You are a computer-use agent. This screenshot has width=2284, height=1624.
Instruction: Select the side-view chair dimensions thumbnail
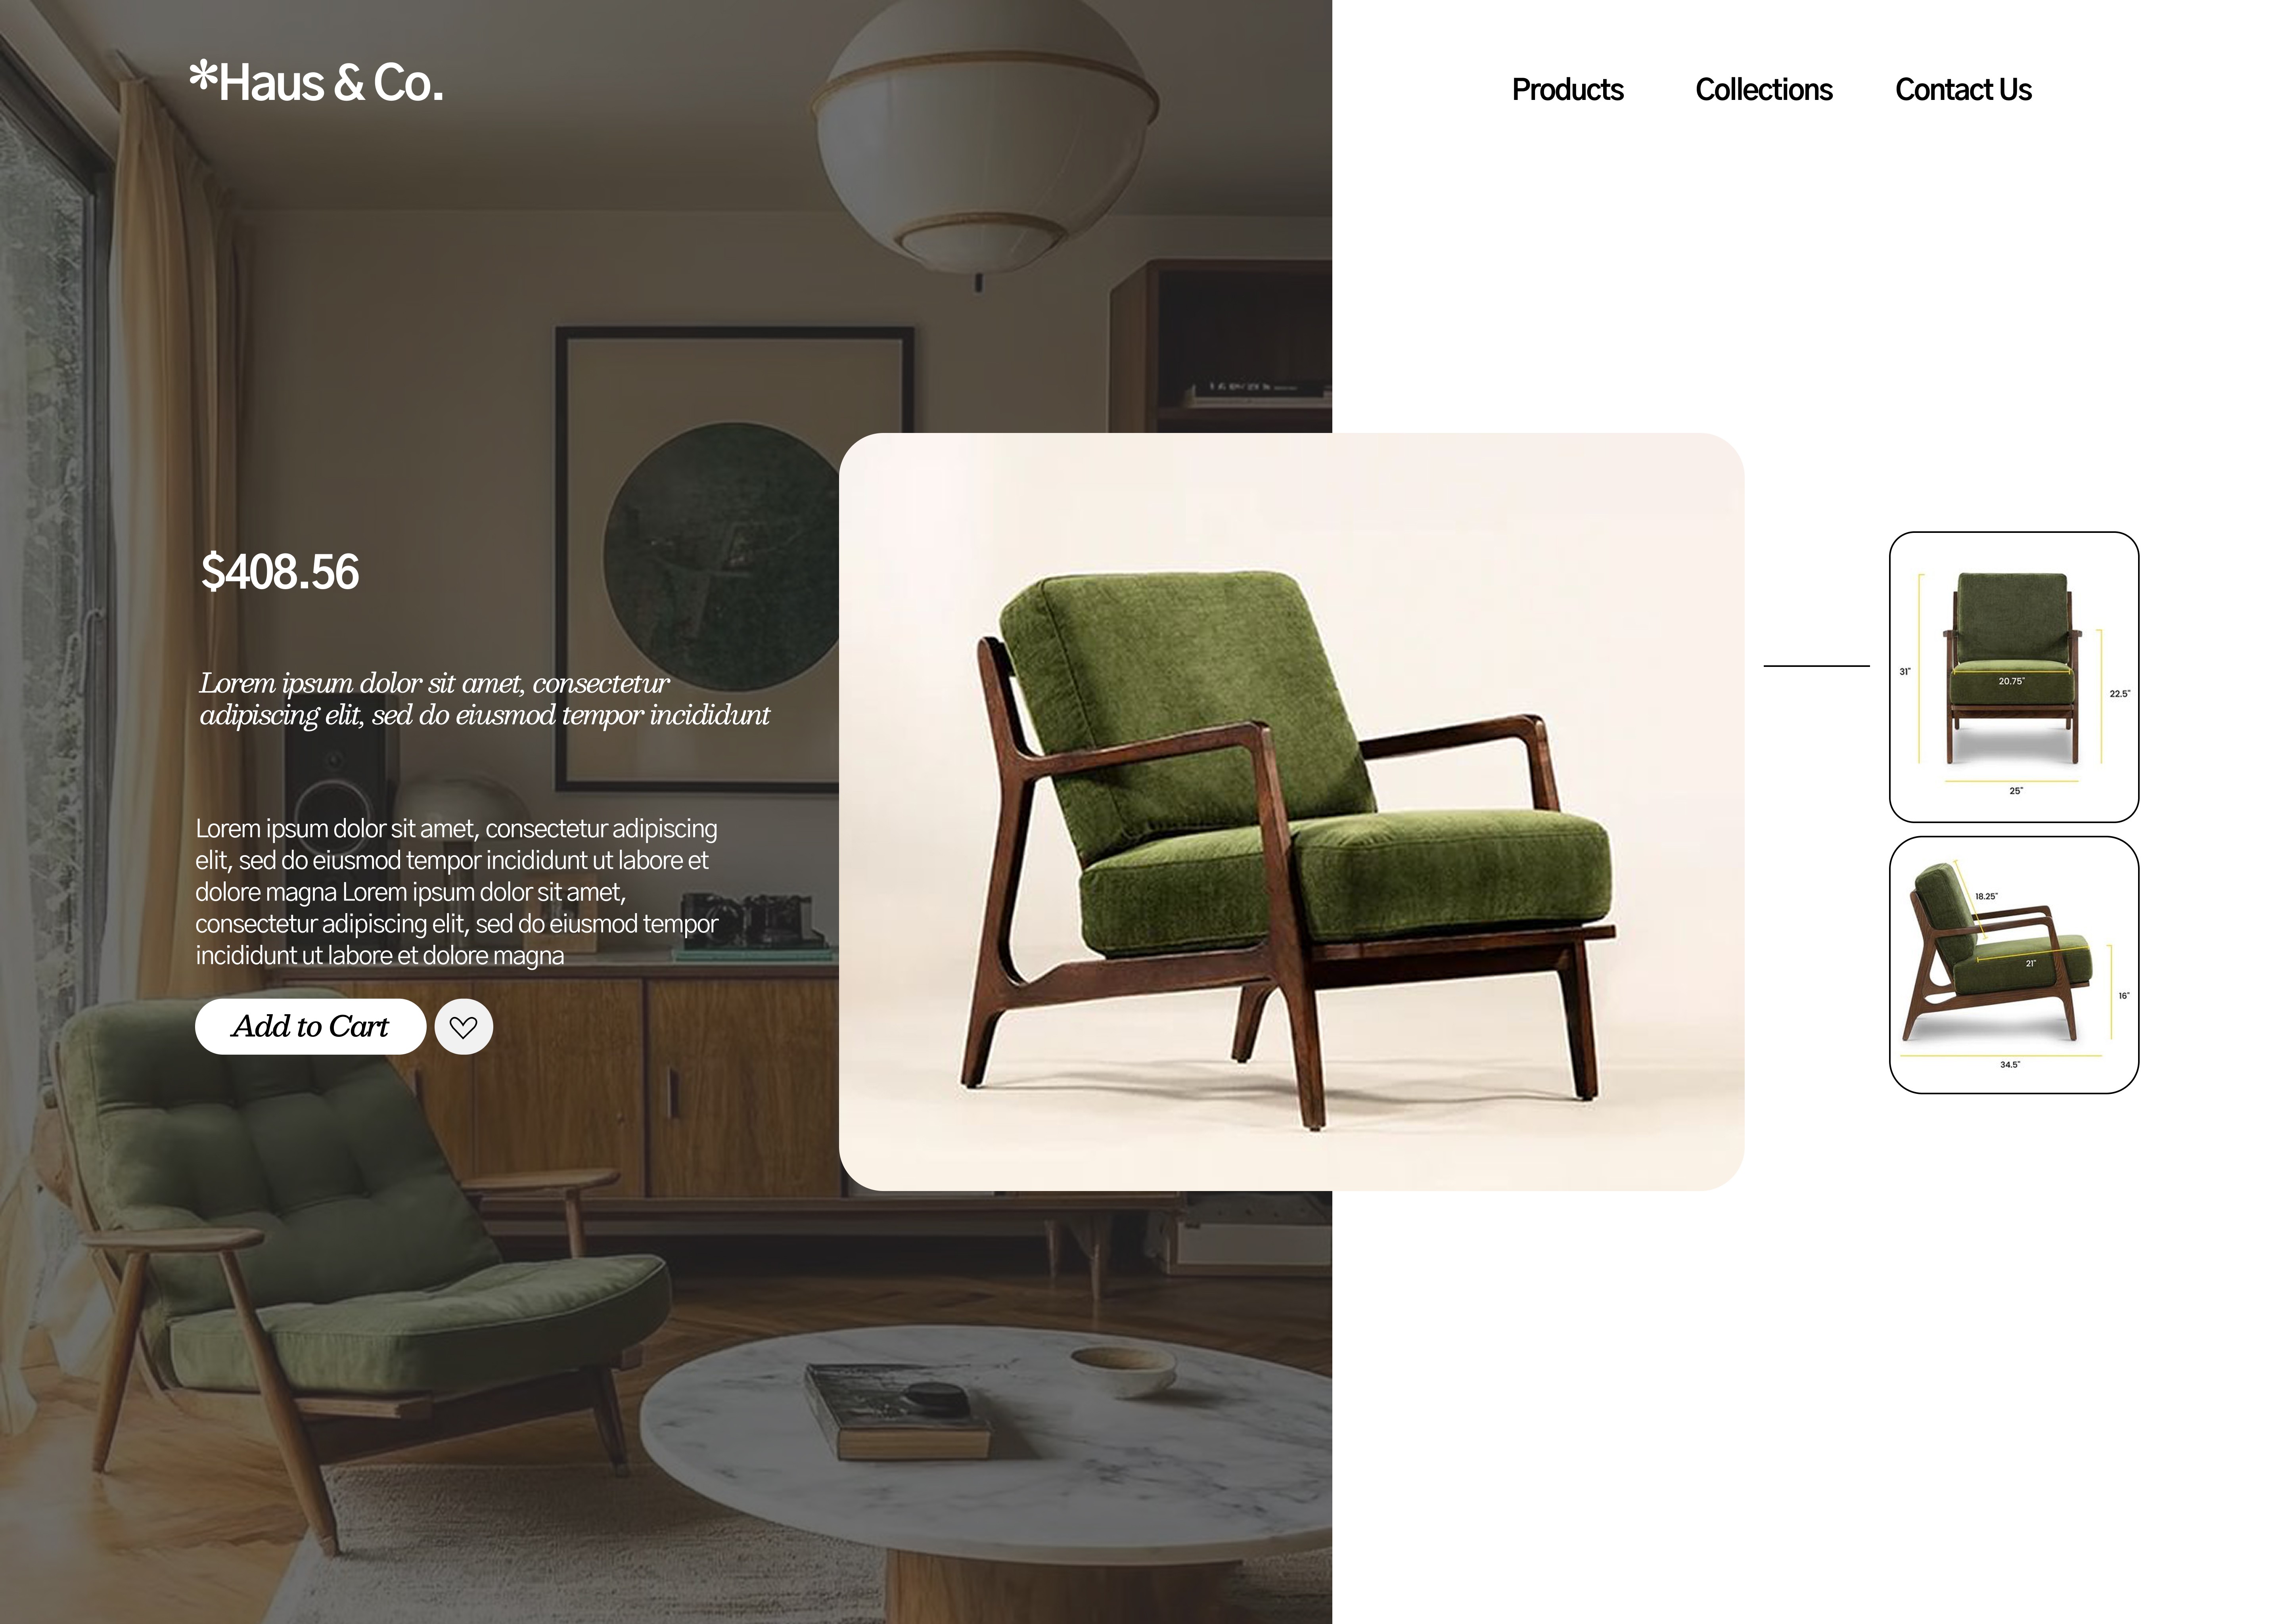[2013, 965]
